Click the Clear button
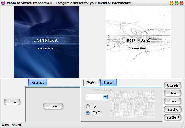 pyautogui.click(x=173, y=93)
